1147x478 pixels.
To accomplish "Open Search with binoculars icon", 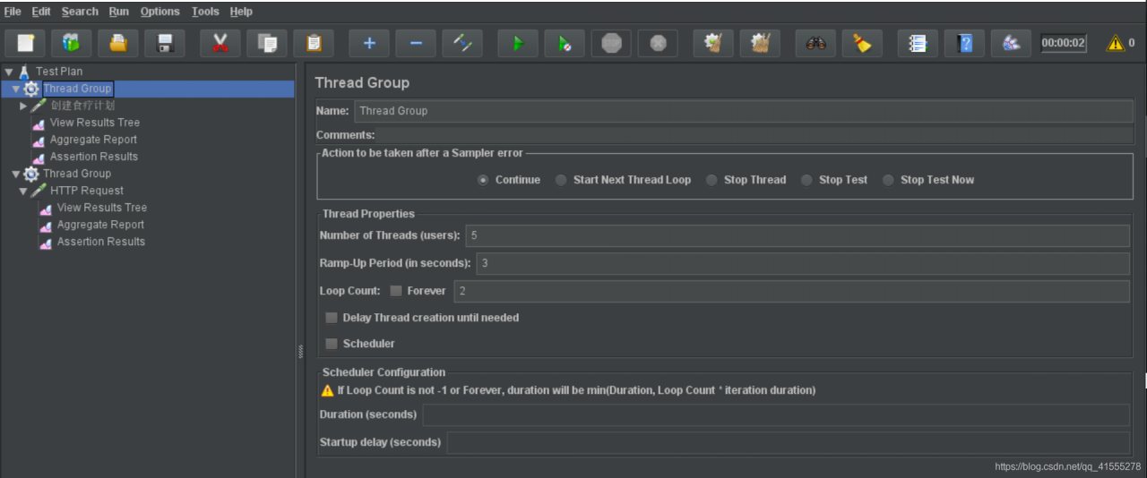I will click(x=815, y=43).
